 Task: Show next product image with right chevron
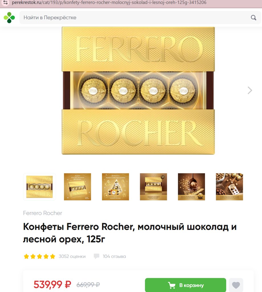click(250, 90)
